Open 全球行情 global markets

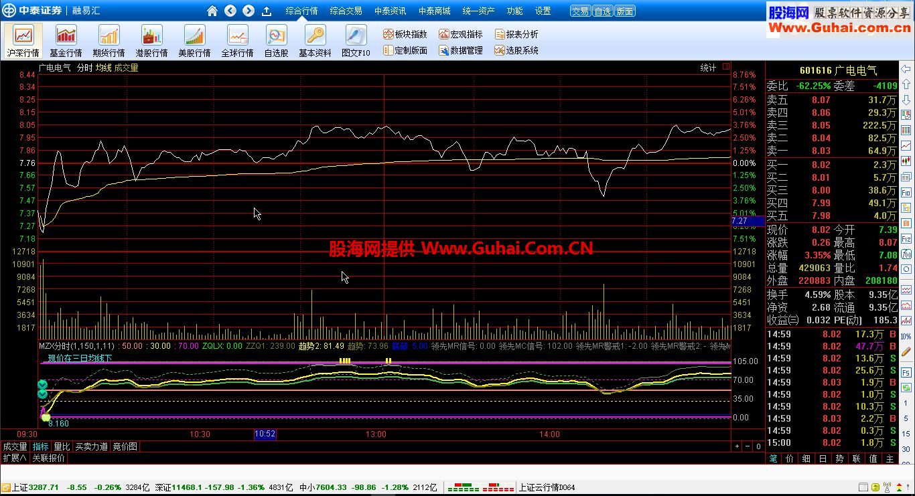pyautogui.click(x=237, y=41)
